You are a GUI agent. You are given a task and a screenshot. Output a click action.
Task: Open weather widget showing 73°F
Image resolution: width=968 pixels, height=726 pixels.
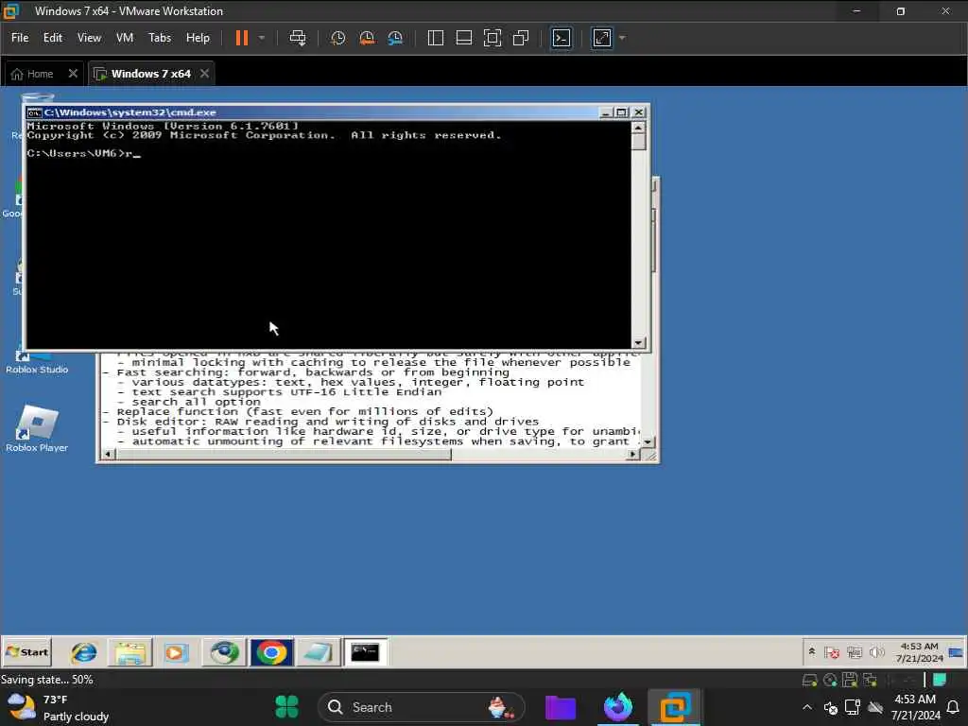(x=60, y=707)
